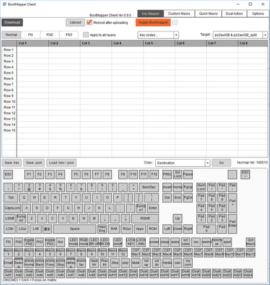Viewport: 270px width, 285px height.
Task: Click the Upload button
Action: point(76,23)
